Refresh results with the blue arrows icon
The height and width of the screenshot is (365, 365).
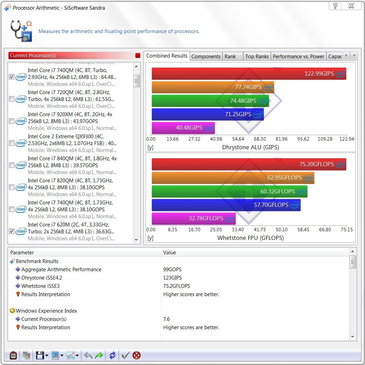pos(112,355)
